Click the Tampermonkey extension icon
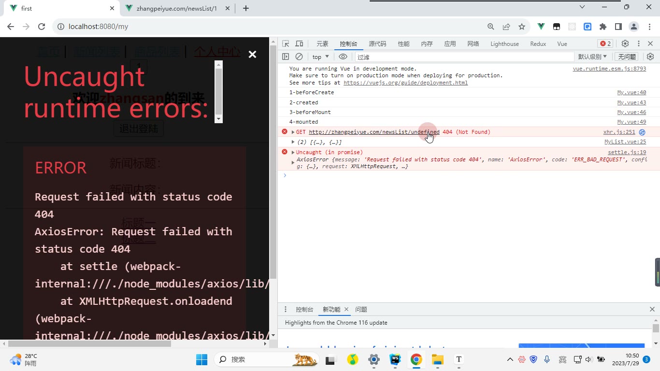Viewport: 660px width, 371px height. [x=557, y=27]
